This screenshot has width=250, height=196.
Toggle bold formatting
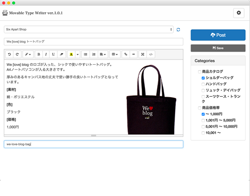click(39, 54)
